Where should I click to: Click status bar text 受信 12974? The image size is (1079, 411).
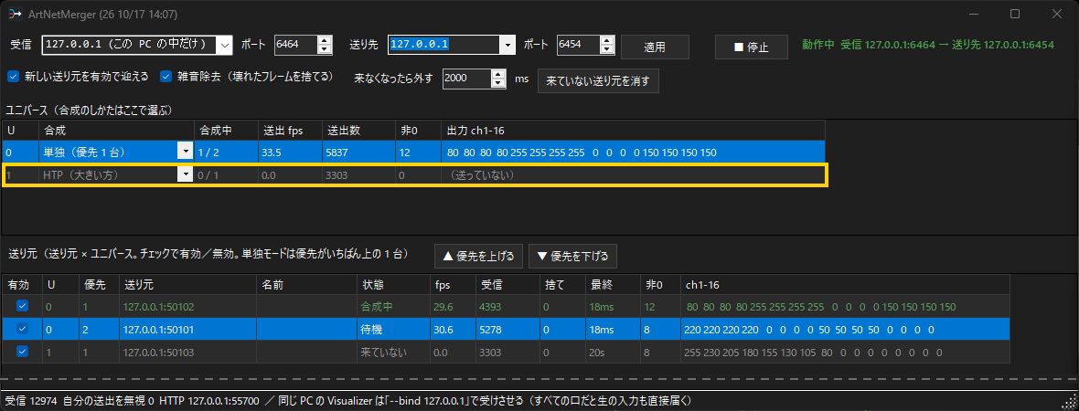click(x=31, y=401)
